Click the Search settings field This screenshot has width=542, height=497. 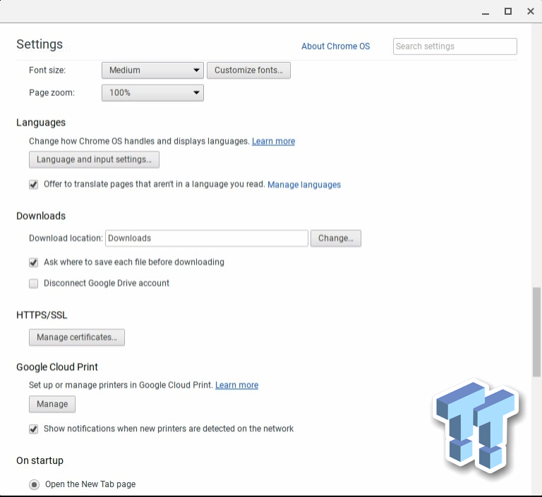point(454,47)
